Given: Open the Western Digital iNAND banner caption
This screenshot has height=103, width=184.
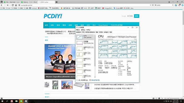Looking at the screenshot, I should pyautogui.click(x=61, y=77).
